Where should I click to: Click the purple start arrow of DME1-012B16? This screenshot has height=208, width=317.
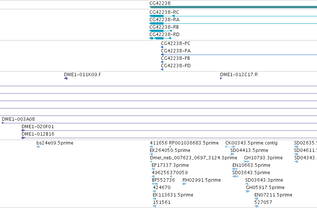pyautogui.click(x=23, y=138)
